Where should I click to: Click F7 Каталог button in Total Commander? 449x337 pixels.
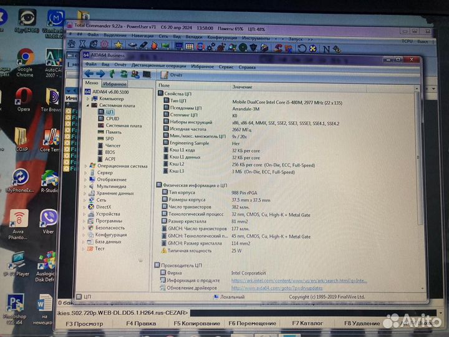pos(307,323)
